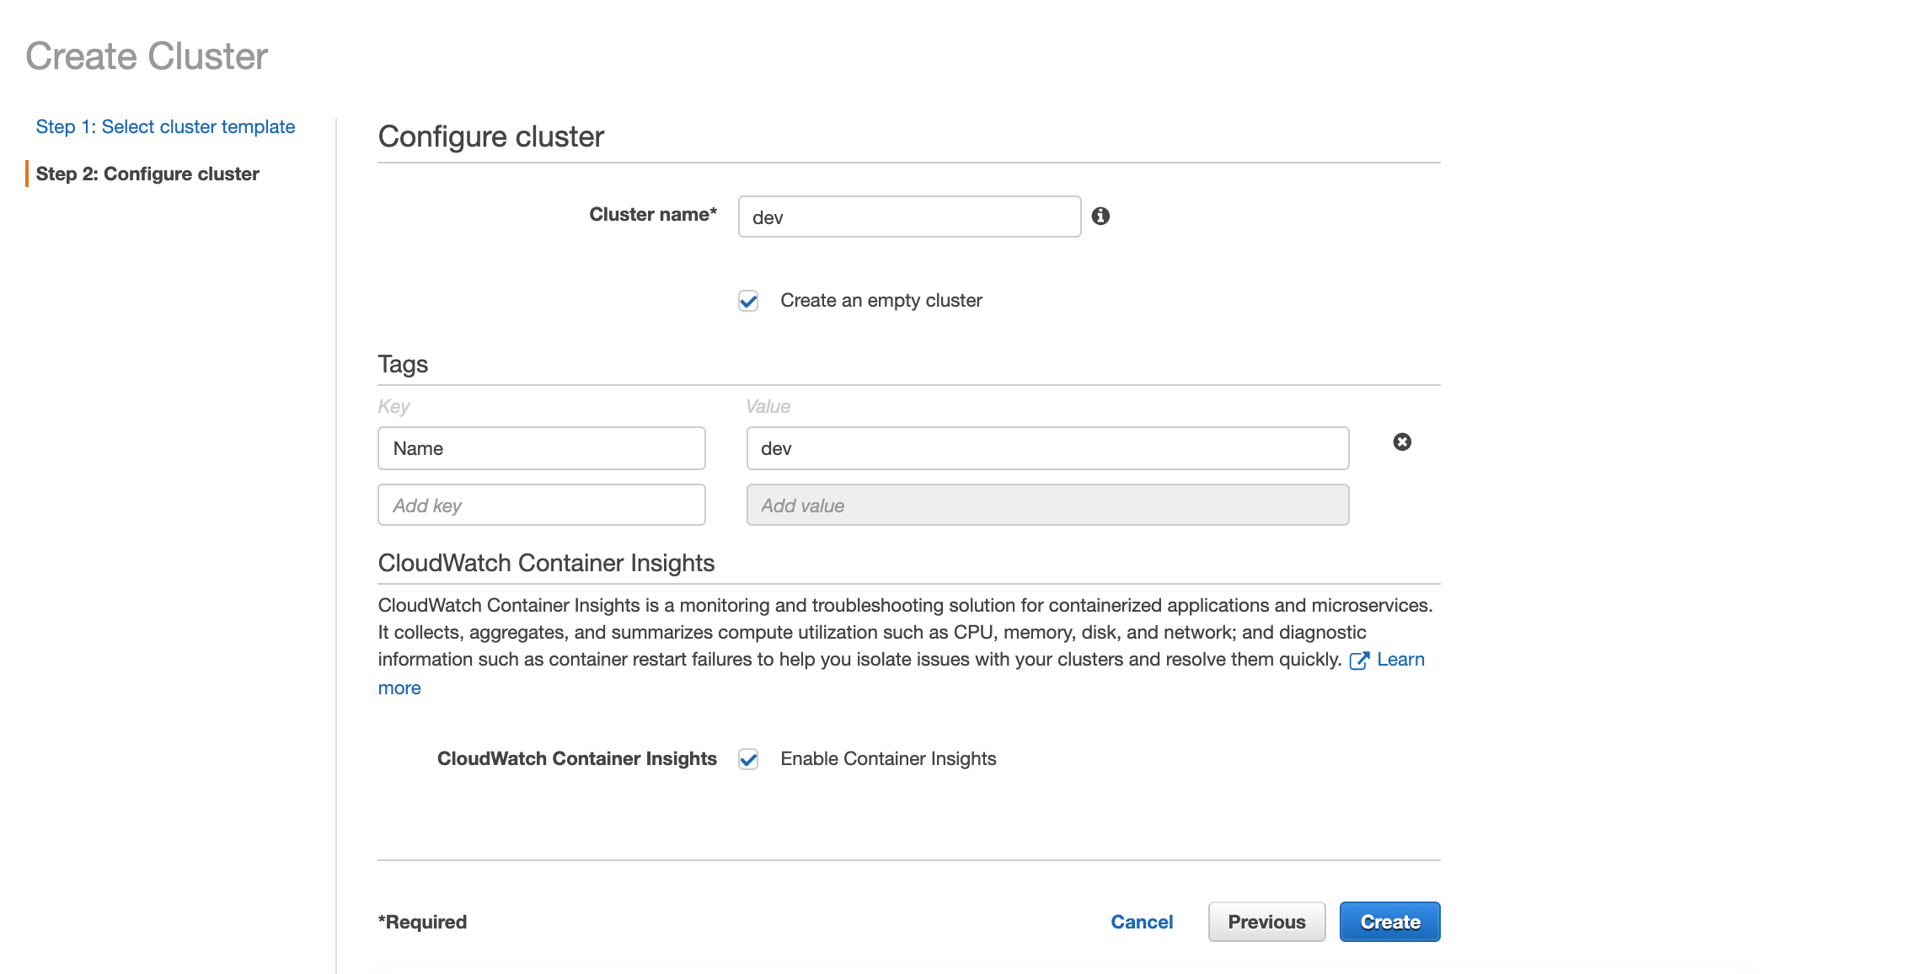1911x974 pixels.
Task: Click the CloudWatch Container Insights section heading
Action: pyautogui.click(x=546, y=563)
